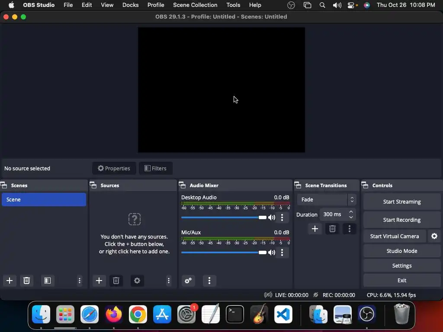
Task: Pop out the Scenes dock icon
Action: (x=3, y=185)
